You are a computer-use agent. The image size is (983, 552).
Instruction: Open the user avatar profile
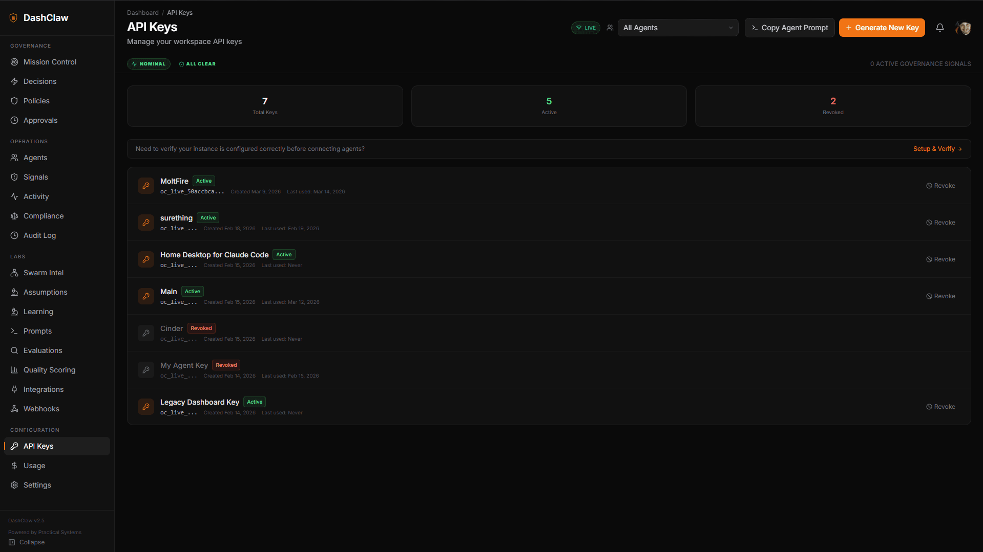(963, 28)
